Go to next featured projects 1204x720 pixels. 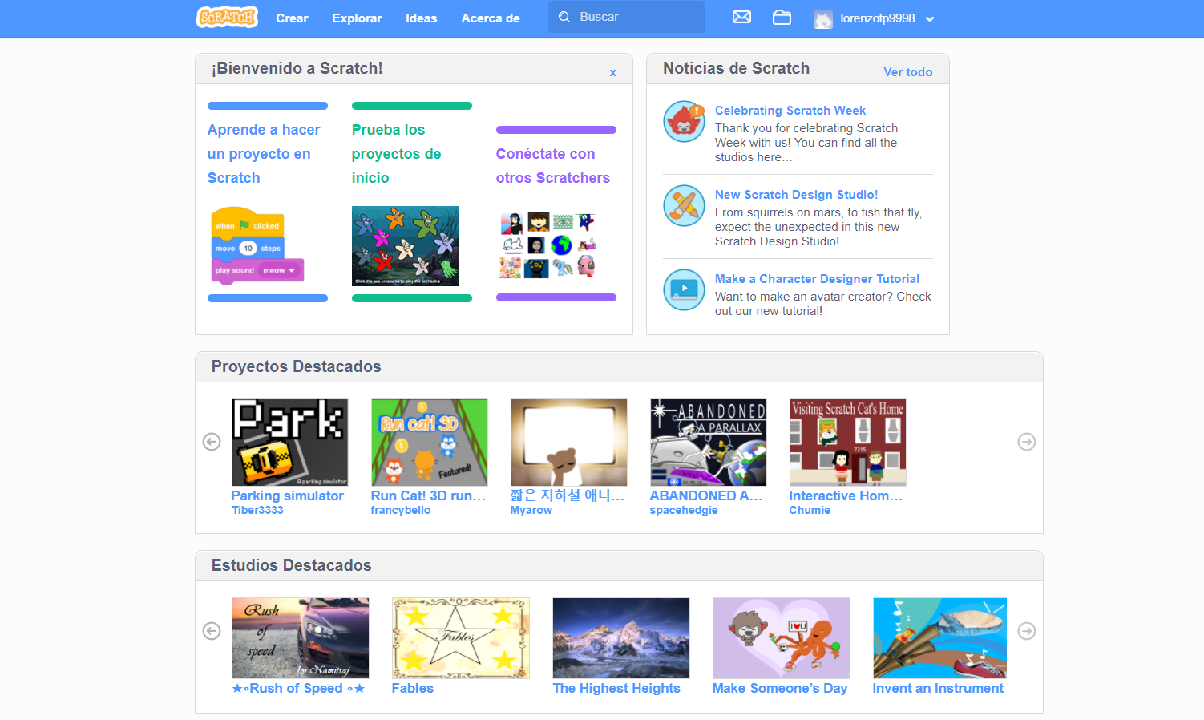point(1027,442)
